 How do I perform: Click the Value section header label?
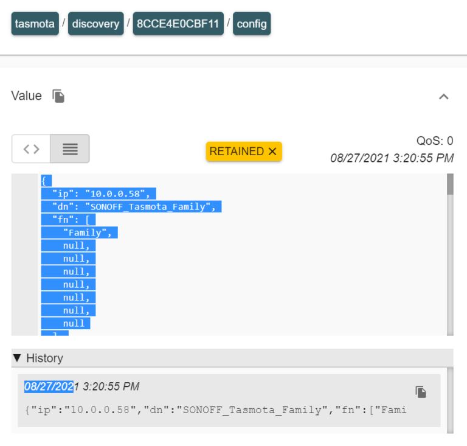27,96
